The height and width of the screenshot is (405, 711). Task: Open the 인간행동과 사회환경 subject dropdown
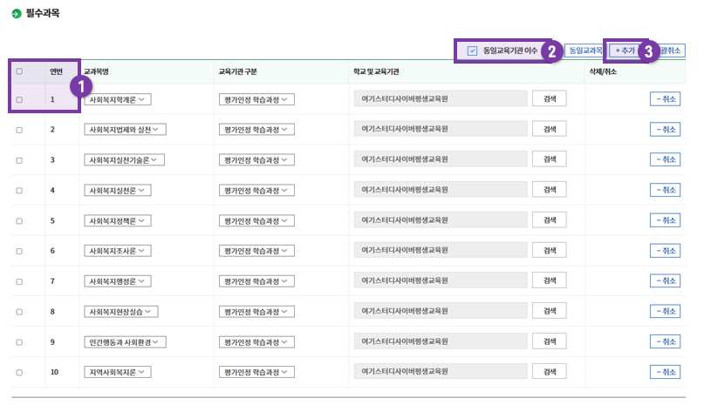tap(125, 342)
